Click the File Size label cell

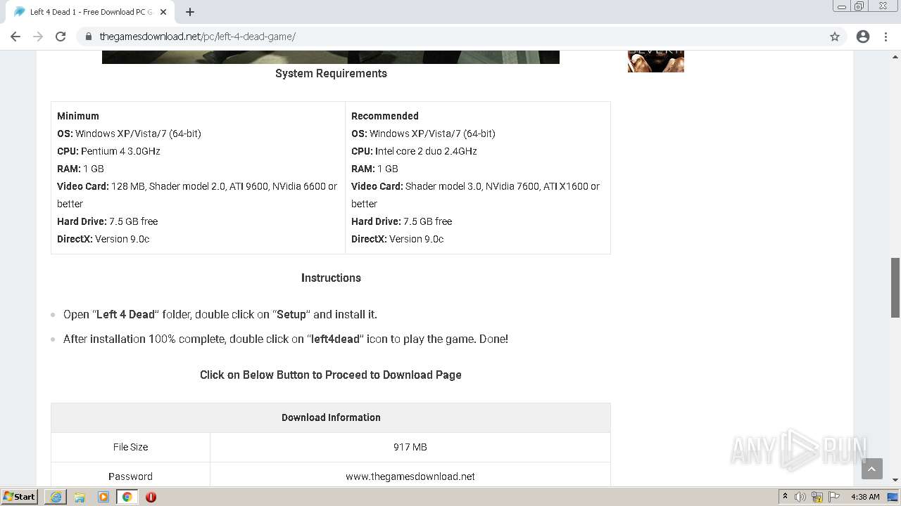(131, 447)
